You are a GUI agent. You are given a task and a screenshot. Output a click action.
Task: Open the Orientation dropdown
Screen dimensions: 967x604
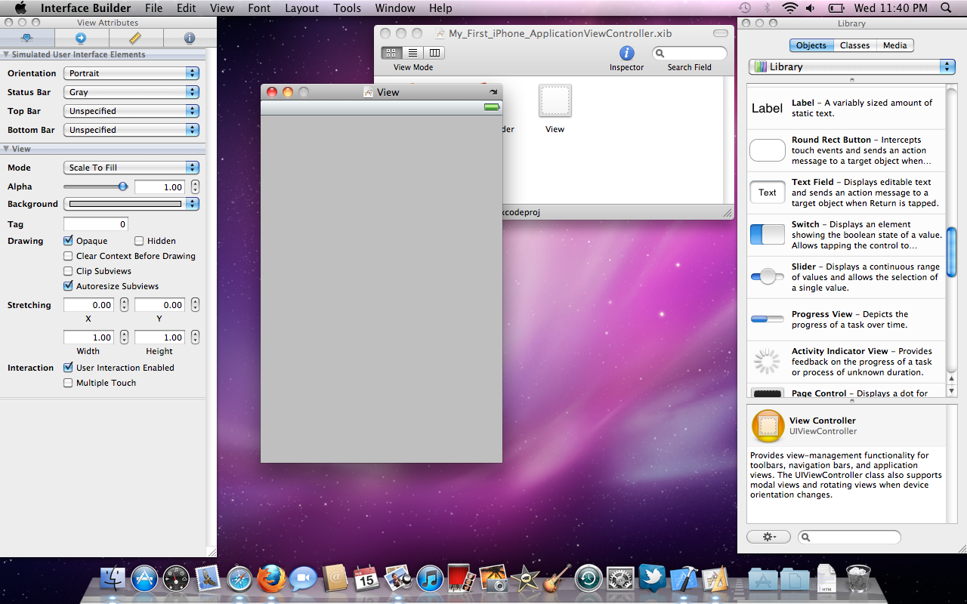131,73
